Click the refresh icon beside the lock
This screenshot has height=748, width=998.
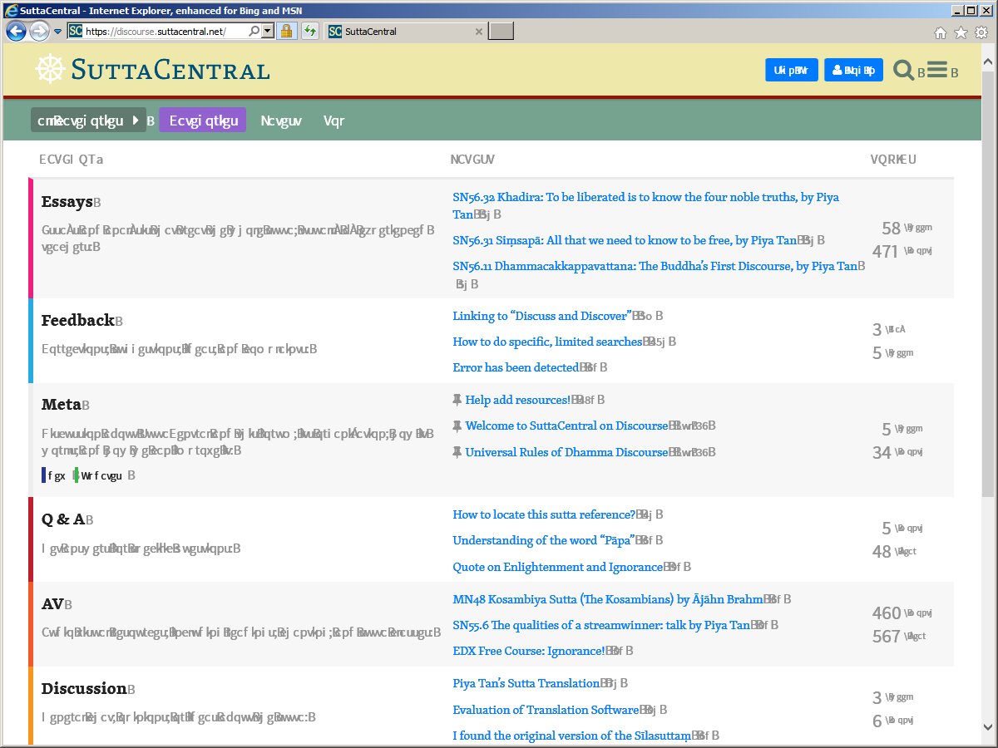coord(310,32)
